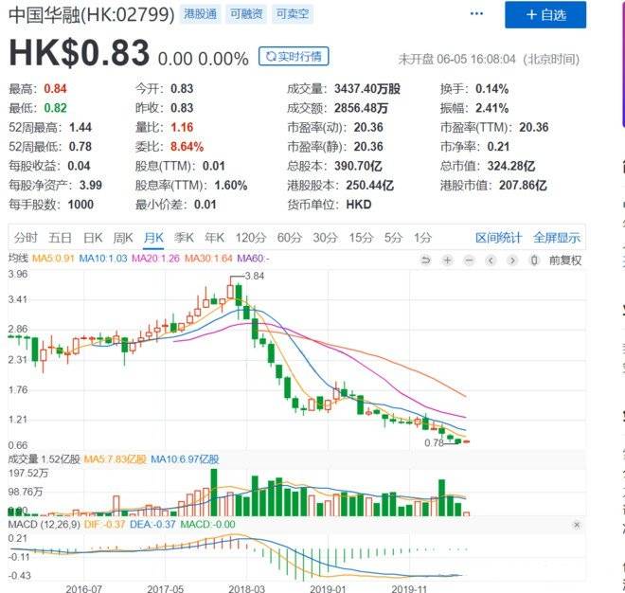
Task: Switch to the 5分 chart tab
Action: [393, 238]
